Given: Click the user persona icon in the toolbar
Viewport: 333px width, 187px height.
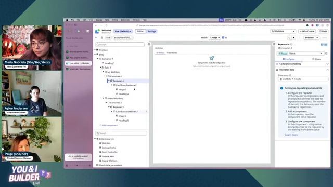Looking at the screenshot, I should (x=102, y=38).
